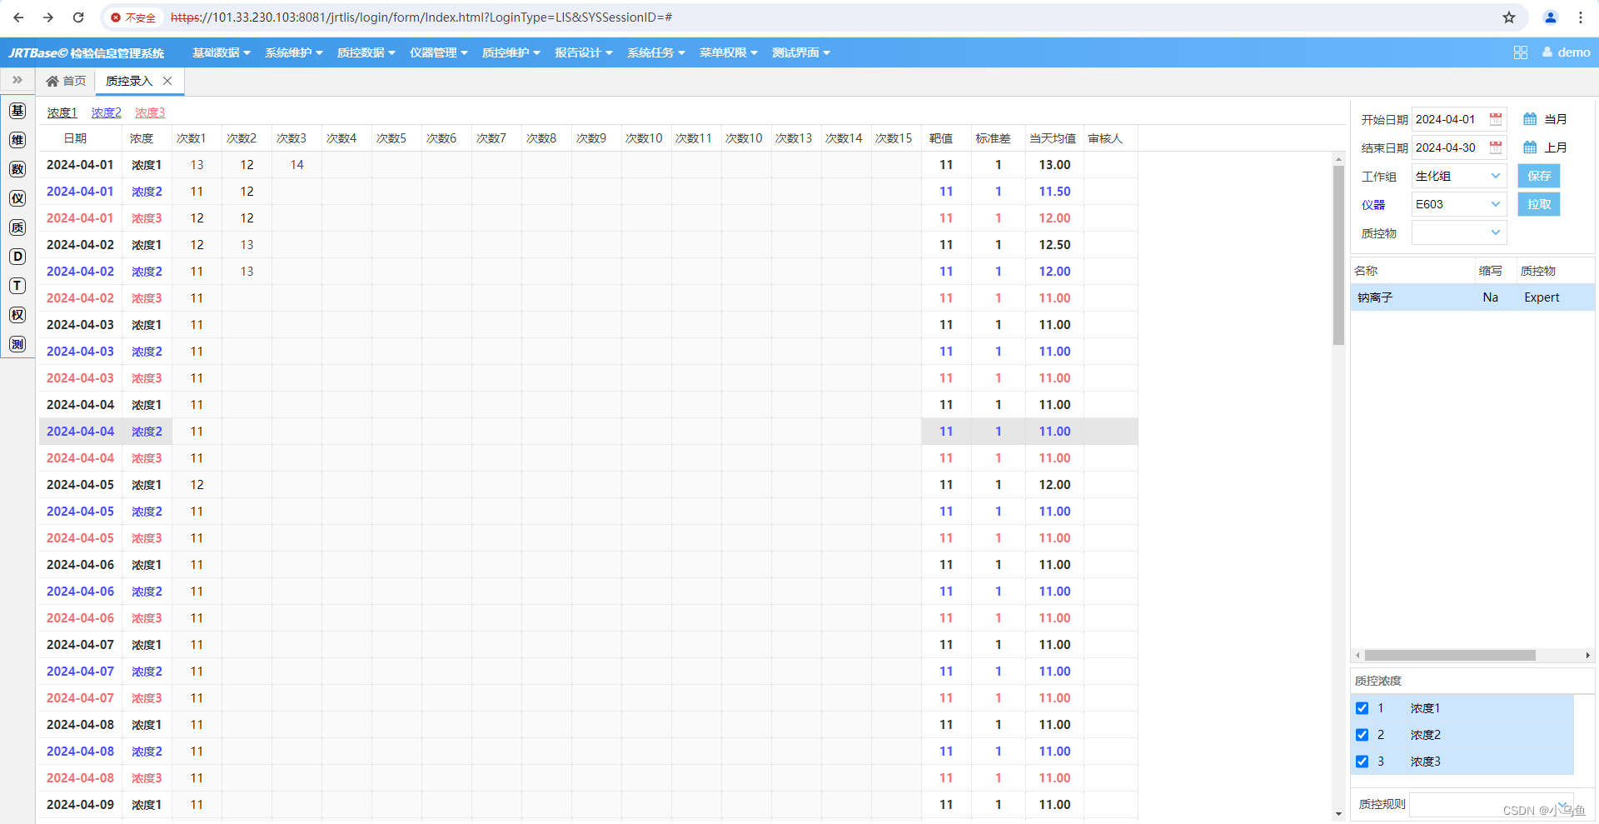Go forward in browser history
Screen dimensions: 1599x824
(x=48, y=17)
